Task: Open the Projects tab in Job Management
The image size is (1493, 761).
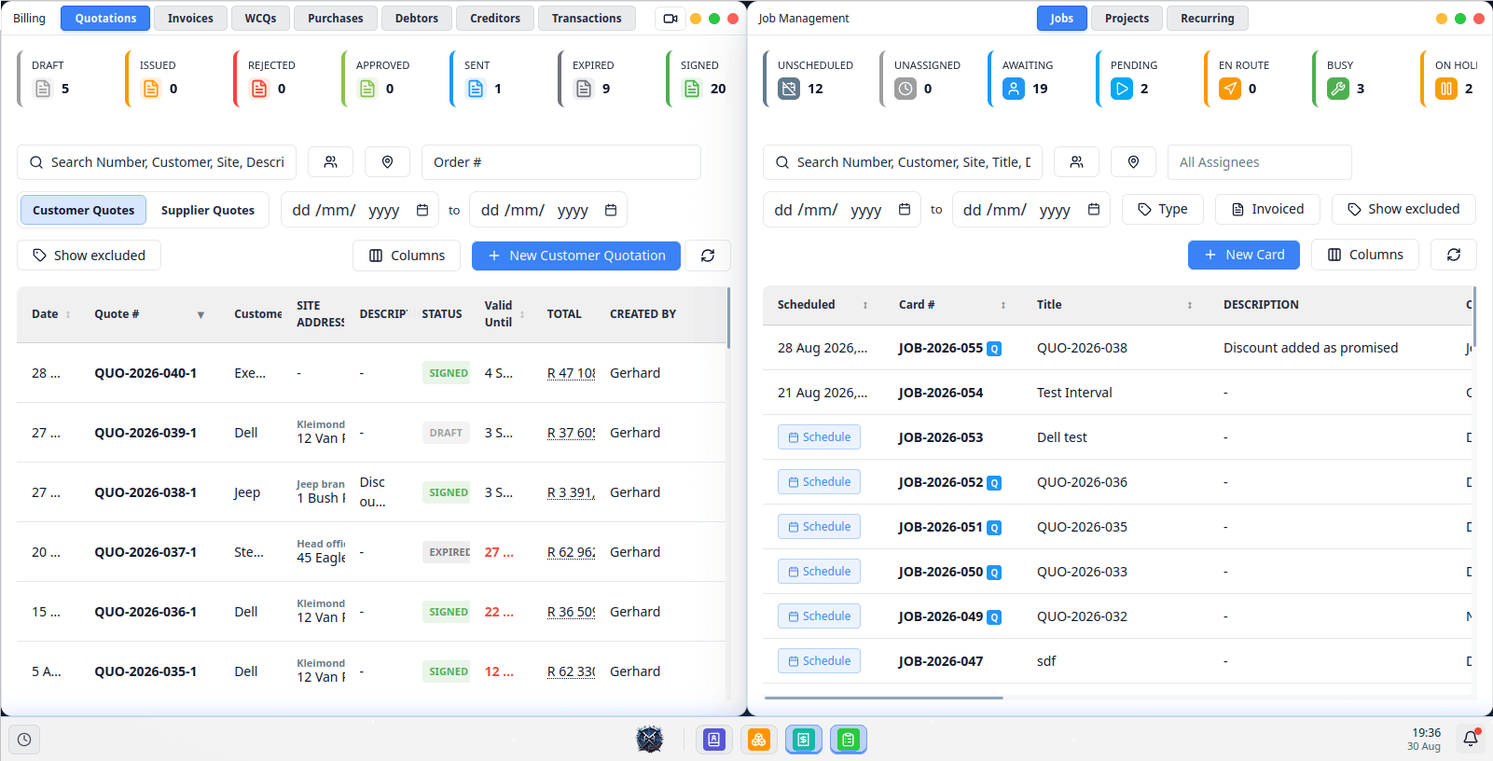Action: point(1127,19)
